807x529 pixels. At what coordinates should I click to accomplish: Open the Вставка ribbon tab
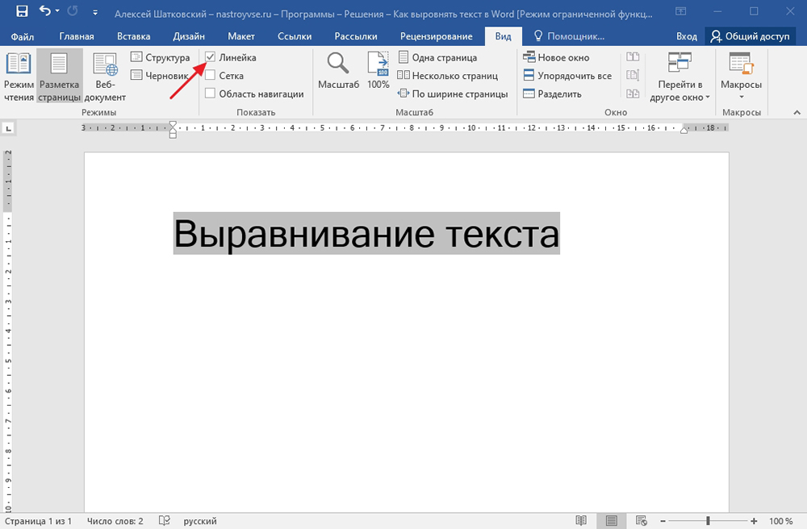(x=133, y=36)
